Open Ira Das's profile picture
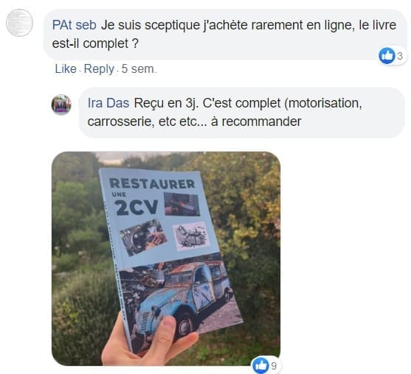This screenshot has height=374, width=411. [x=61, y=105]
